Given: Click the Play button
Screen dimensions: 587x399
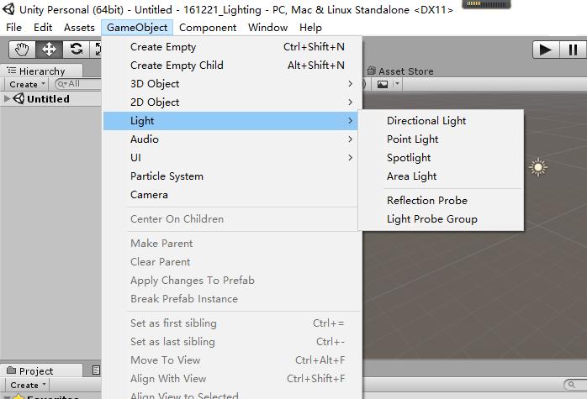Looking at the screenshot, I should pyautogui.click(x=546, y=50).
